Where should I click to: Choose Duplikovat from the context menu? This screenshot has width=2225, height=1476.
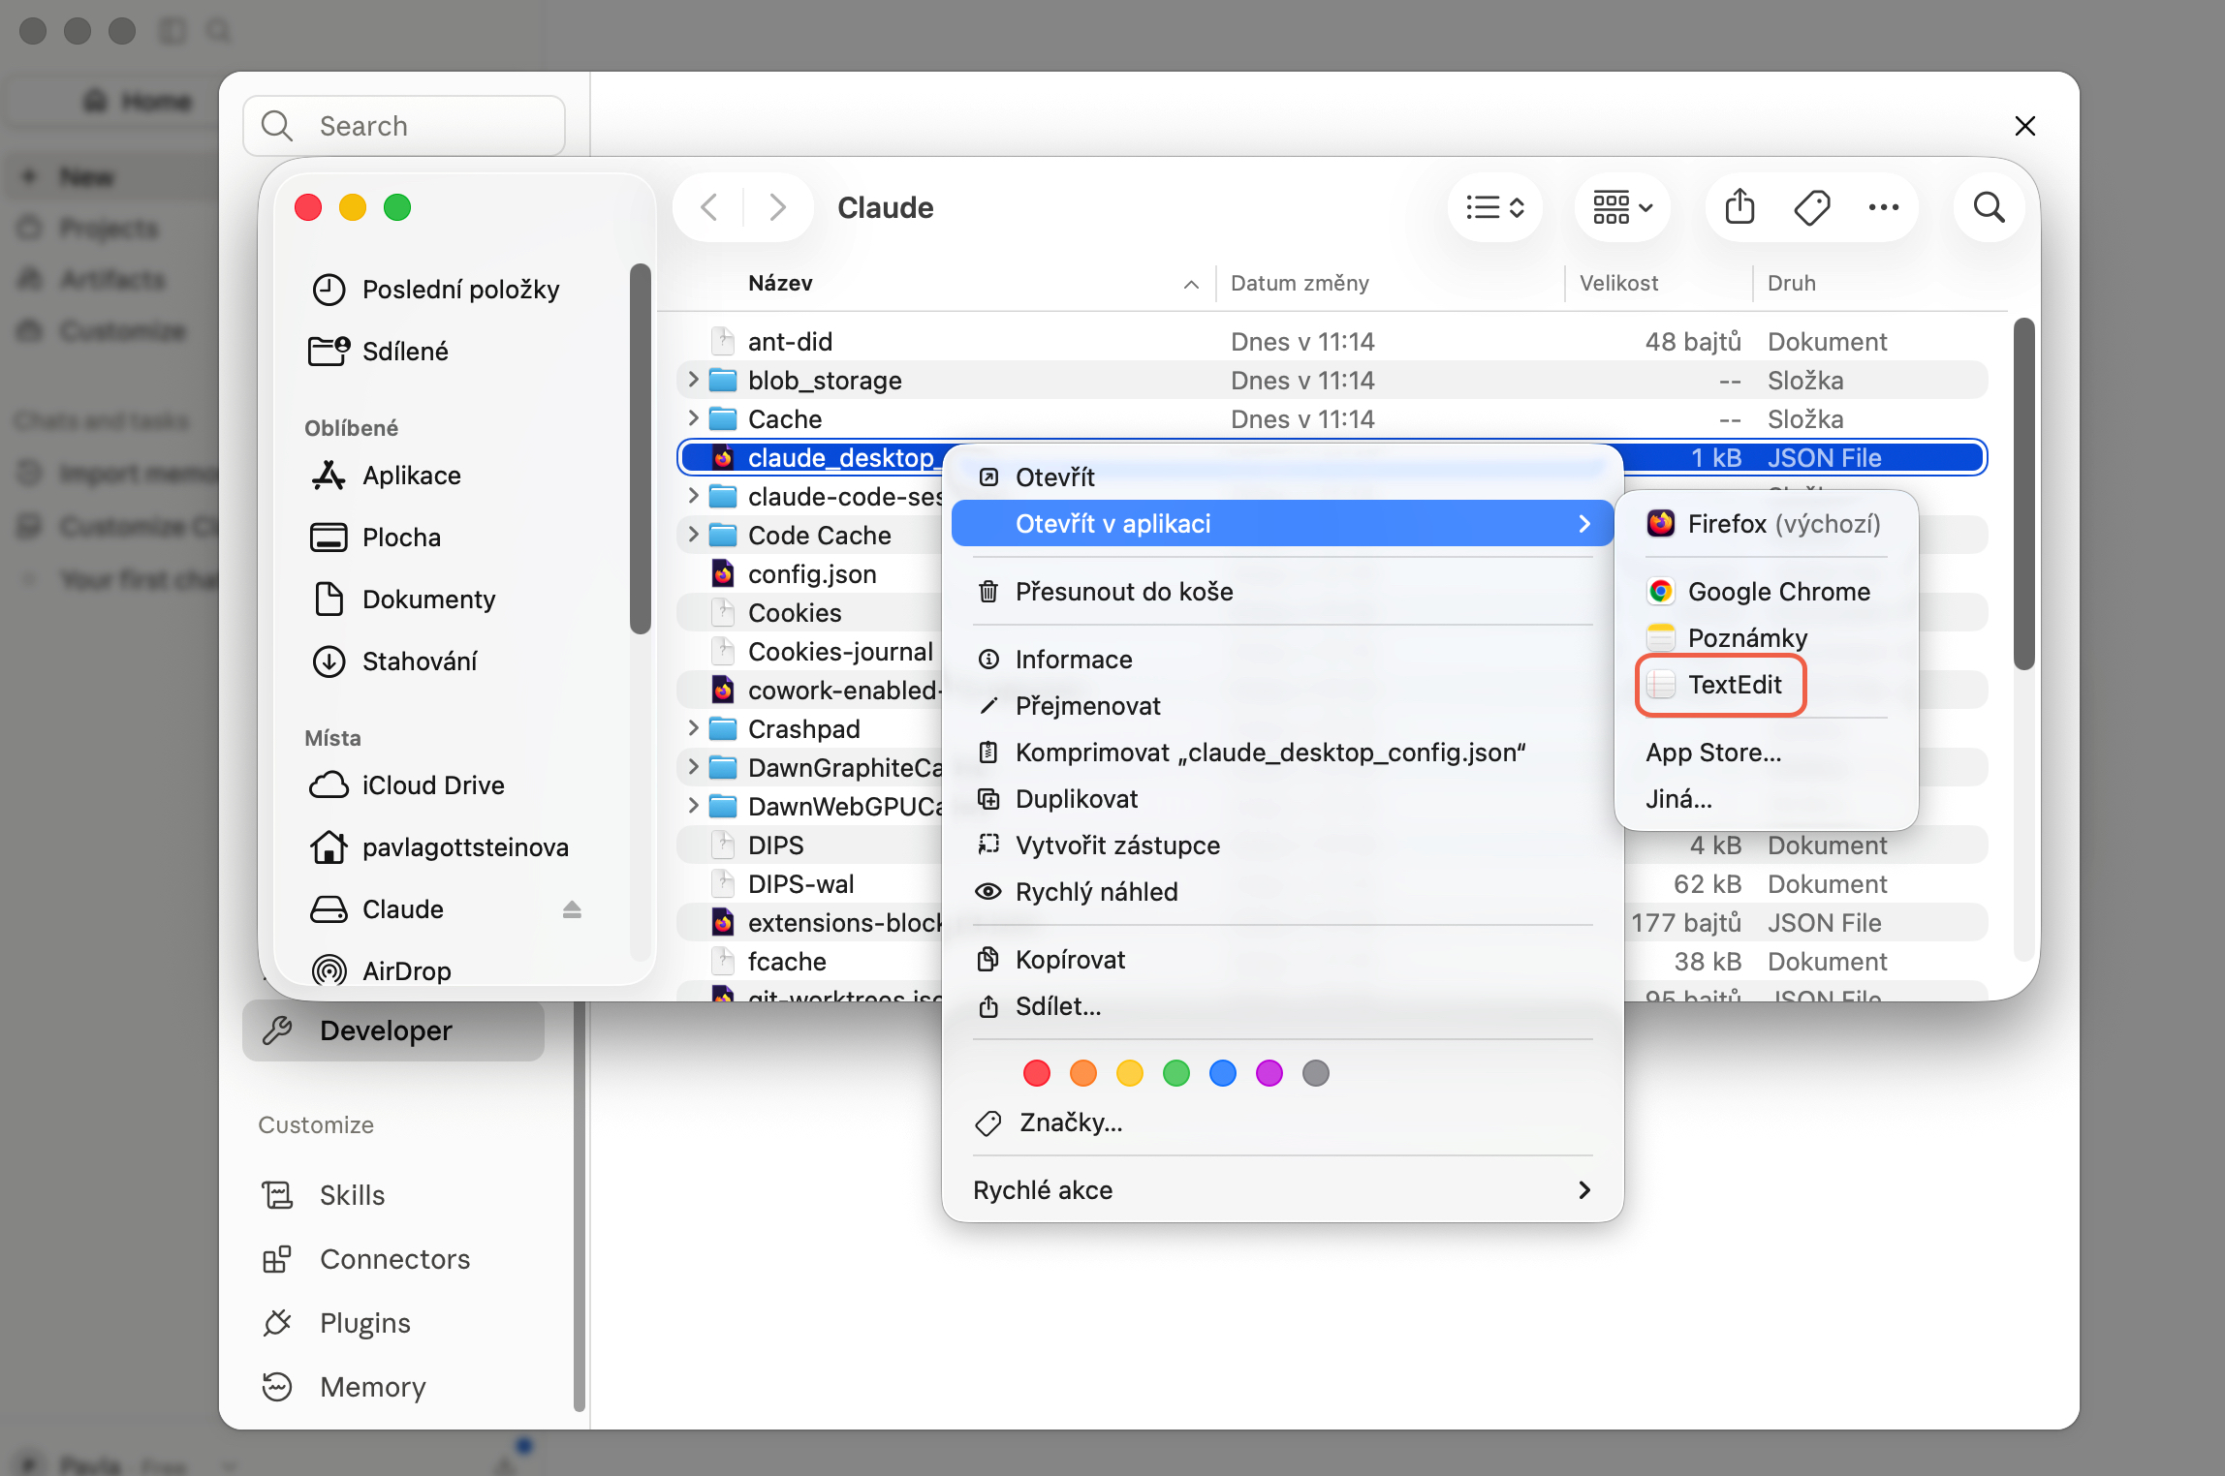pyautogui.click(x=1283, y=799)
